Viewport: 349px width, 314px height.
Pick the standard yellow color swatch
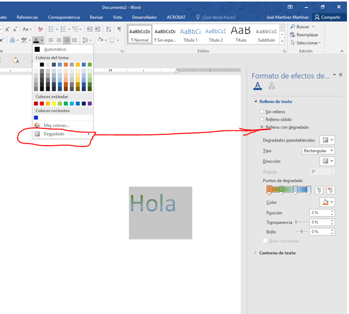click(x=54, y=103)
